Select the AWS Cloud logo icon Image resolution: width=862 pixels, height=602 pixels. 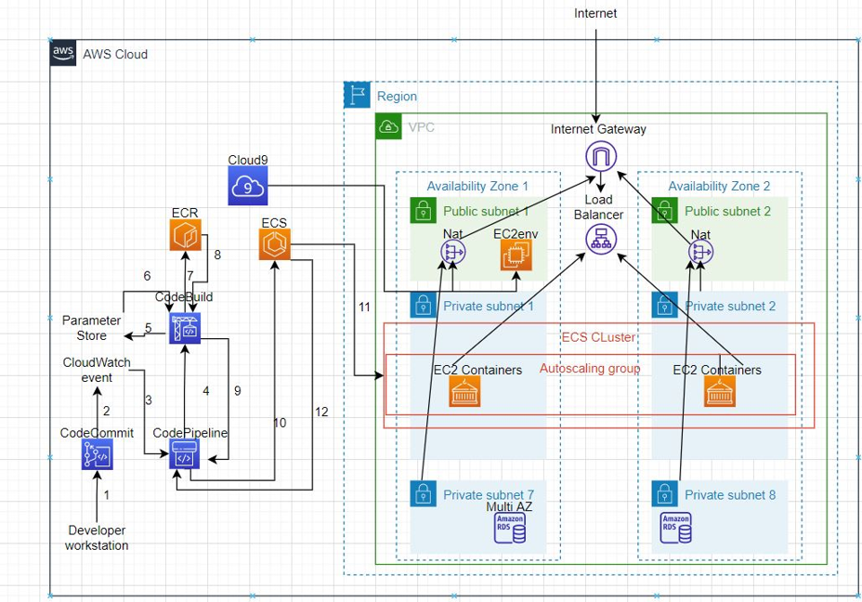(63, 54)
